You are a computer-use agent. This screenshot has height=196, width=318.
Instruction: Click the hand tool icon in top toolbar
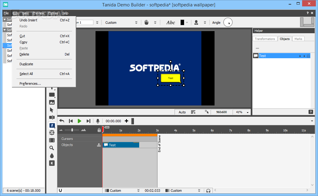coord(146,23)
